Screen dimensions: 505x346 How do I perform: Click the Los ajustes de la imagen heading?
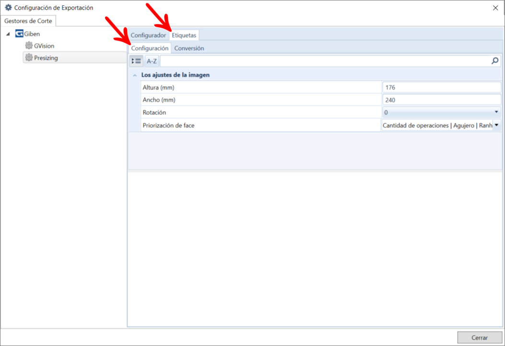coord(176,75)
